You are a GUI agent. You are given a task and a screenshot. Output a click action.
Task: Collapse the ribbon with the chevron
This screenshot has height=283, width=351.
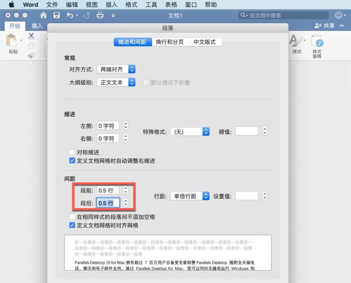point(342,26)
